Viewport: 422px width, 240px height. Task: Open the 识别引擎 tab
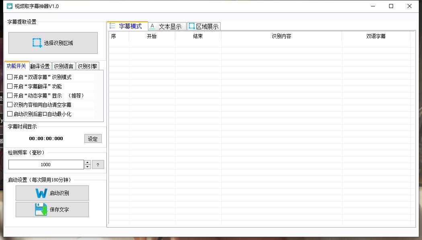(88, 66)
